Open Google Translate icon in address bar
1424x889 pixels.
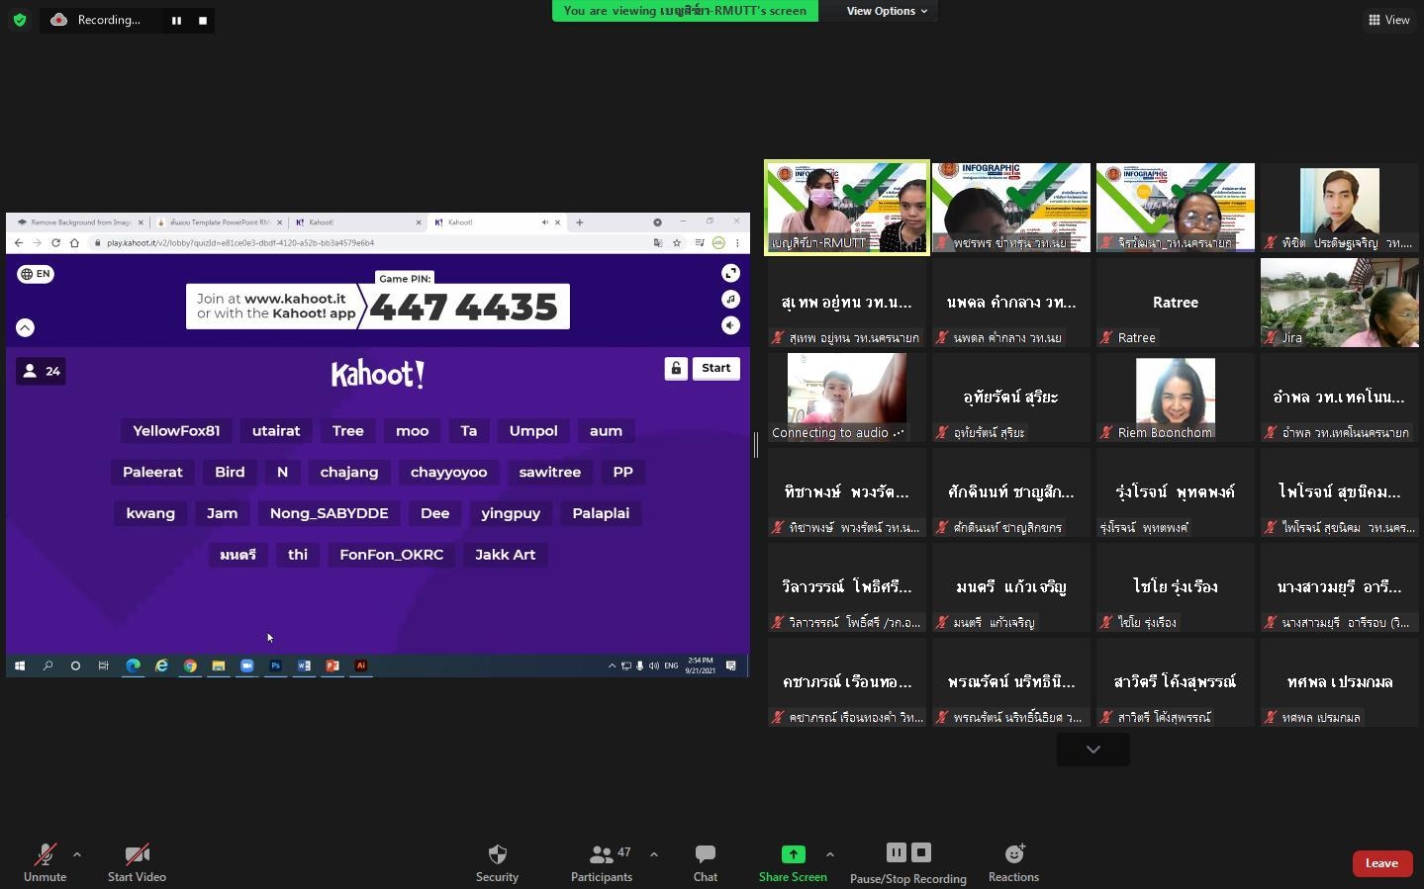[x=658, y=243]
